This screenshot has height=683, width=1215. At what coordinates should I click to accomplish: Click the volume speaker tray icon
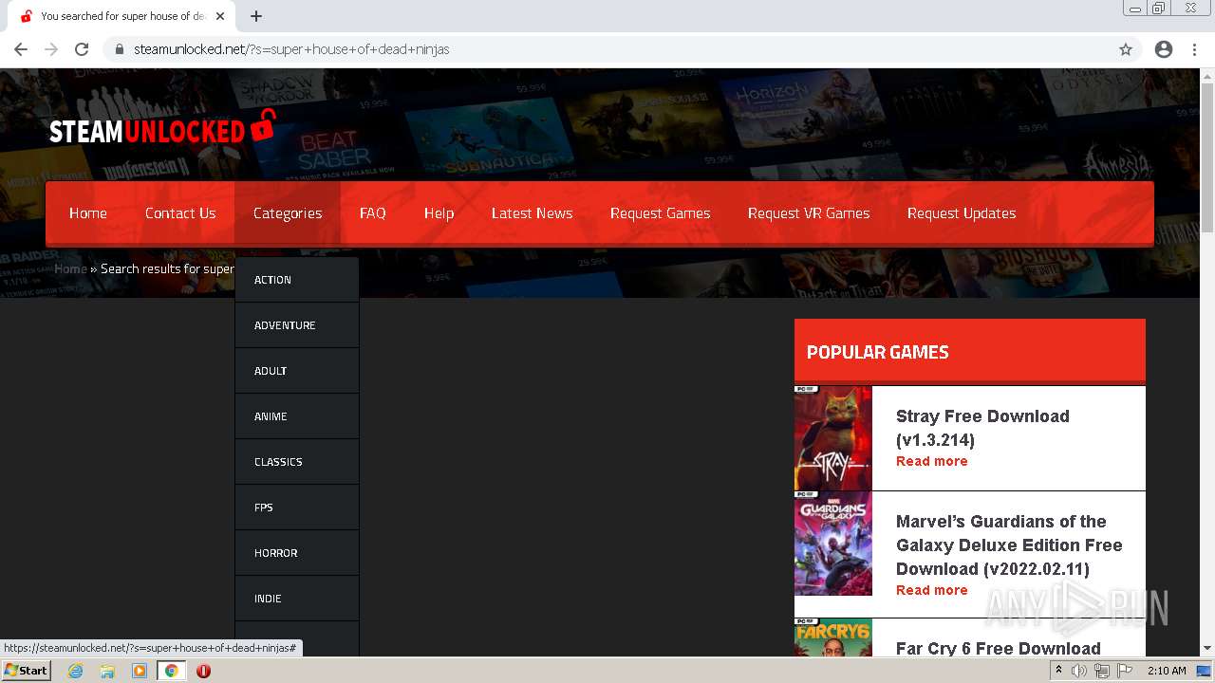[x=1079, y=671]
